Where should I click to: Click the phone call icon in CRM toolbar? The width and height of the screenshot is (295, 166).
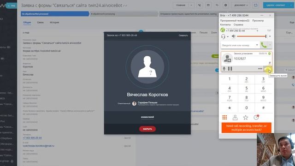point(200,5)
